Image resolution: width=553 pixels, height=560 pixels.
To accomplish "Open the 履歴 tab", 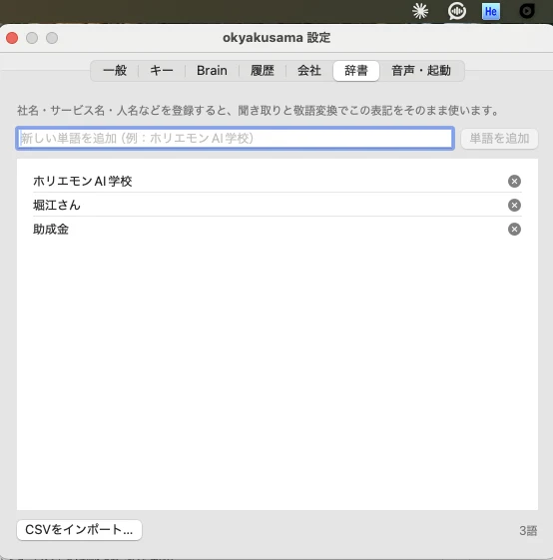I will click(x=263, y=71).
